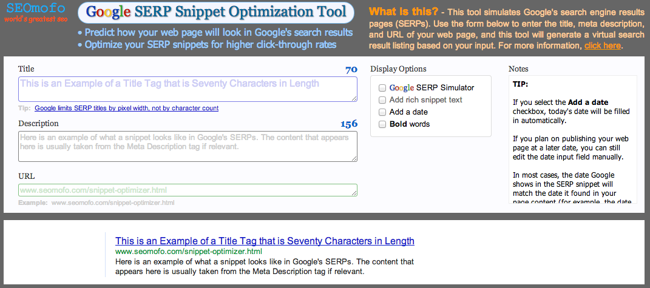650x288 pixels.
Task: Click the Description character count 156
Action: (348, 124)
